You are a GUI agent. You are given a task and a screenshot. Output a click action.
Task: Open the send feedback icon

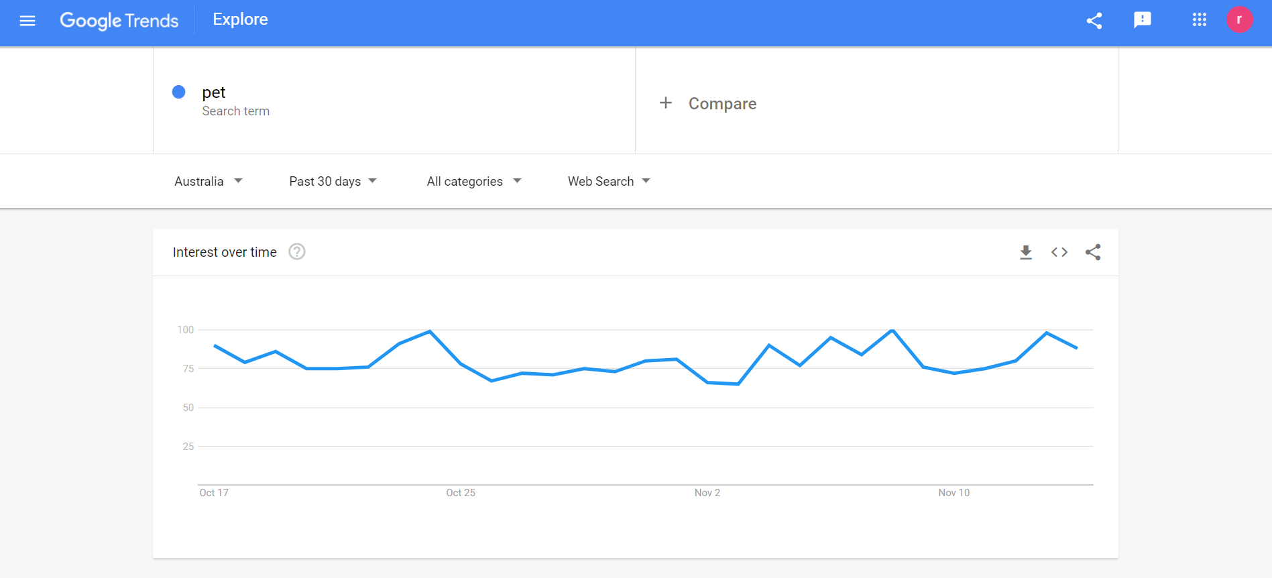click(1143, 20)
